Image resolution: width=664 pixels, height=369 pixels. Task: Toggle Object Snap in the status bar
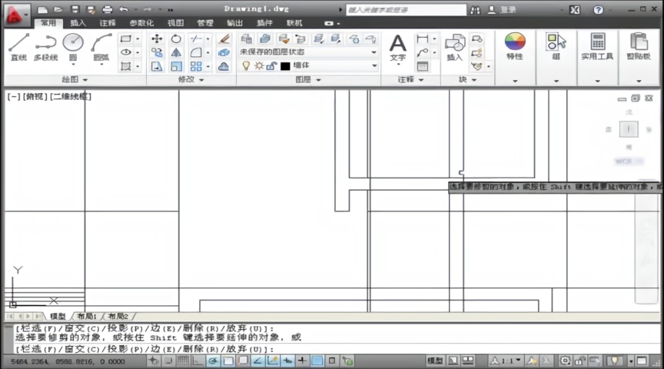coord(228,361)
